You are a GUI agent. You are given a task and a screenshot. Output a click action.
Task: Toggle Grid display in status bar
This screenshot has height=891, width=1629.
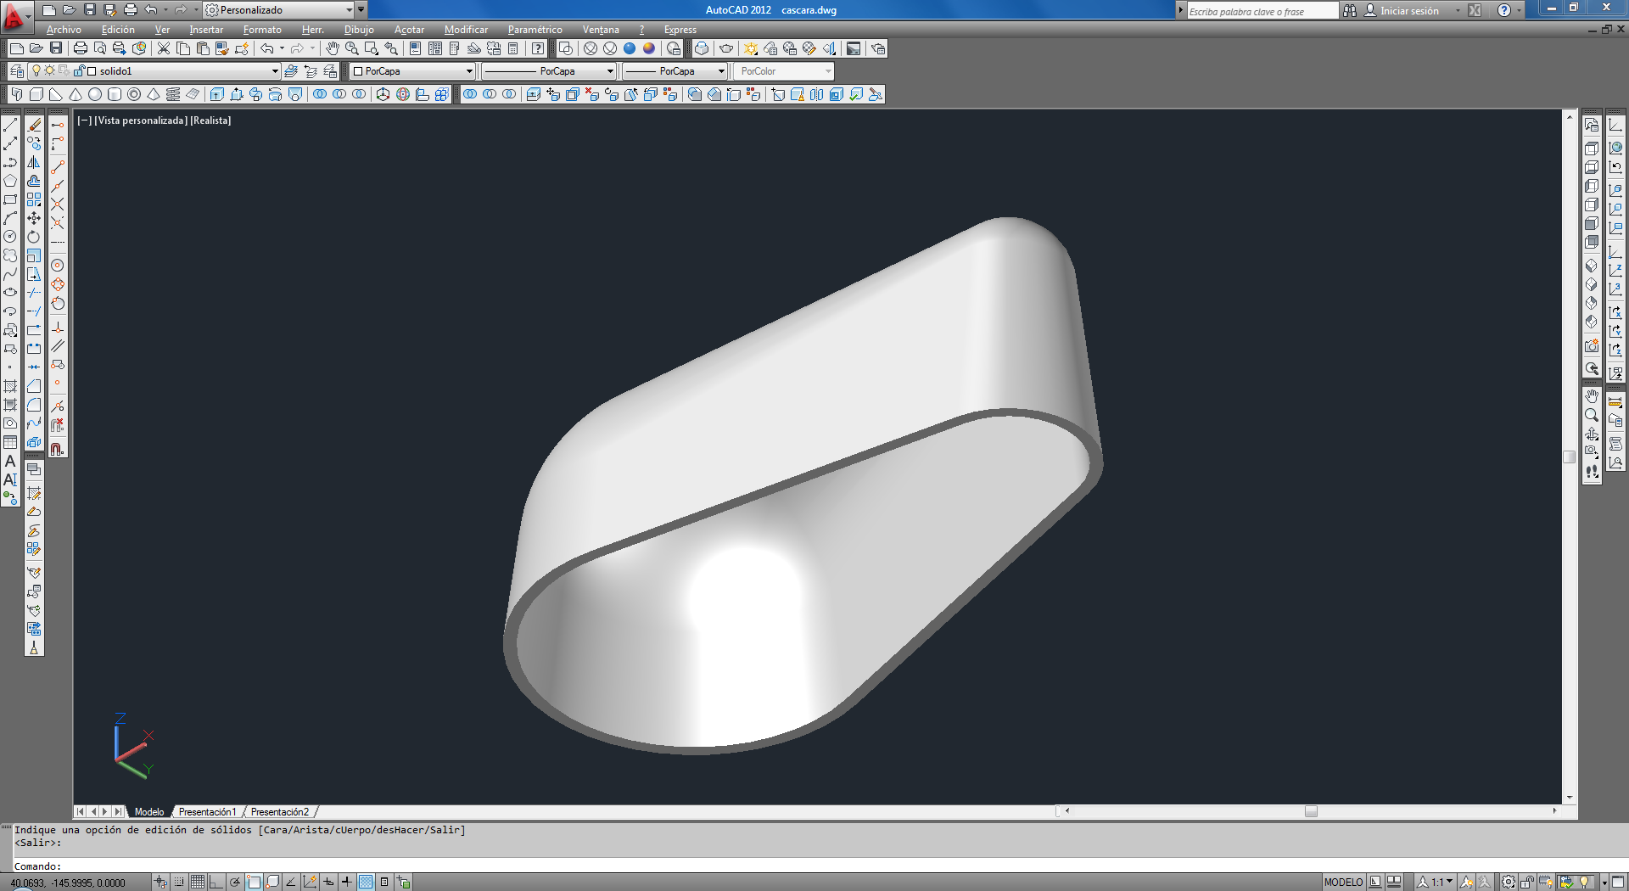pyautogui.click(x=198, y=883)
